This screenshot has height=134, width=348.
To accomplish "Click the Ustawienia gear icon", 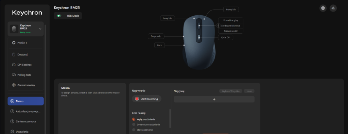I will coord(12,132).
